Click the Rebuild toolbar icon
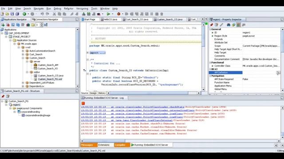Viewport: 284px width, 159px height. (89, 14)
